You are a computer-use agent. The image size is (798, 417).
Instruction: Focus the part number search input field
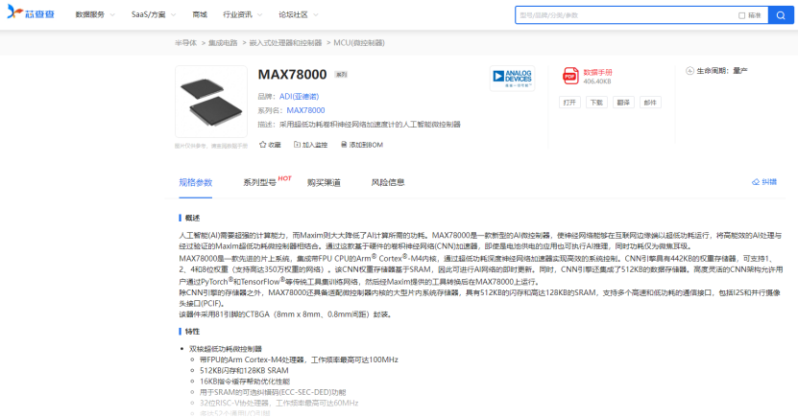[626, 15]
